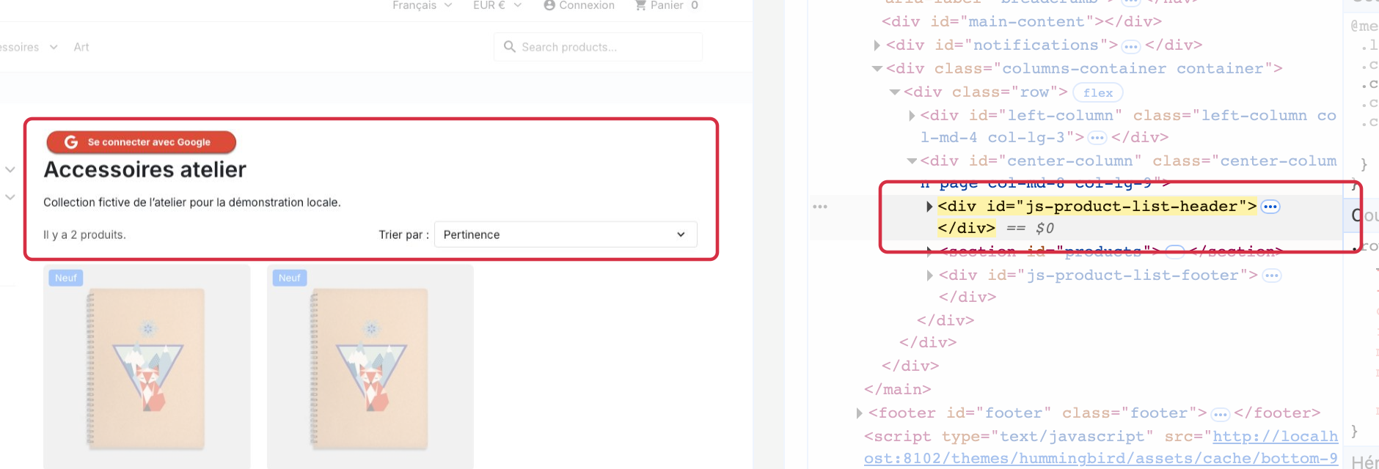The height and width of the screenshot is (469, 1379).
Task: Expand the footer element node
Action: point(860,413)
